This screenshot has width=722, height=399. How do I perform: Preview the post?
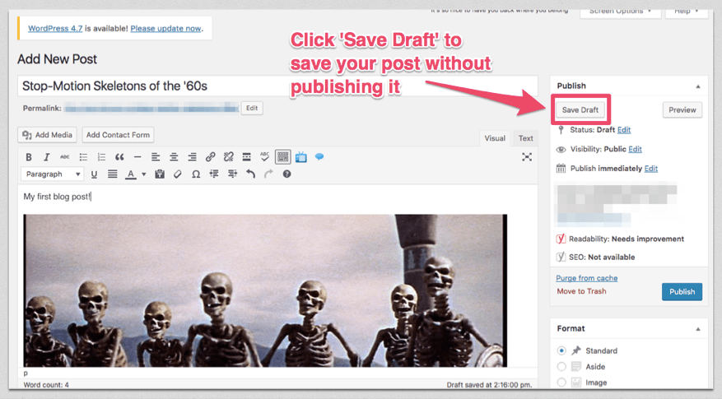click(682, 110)
